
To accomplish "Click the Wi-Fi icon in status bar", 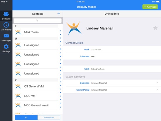I will click(x=7, y=2).
